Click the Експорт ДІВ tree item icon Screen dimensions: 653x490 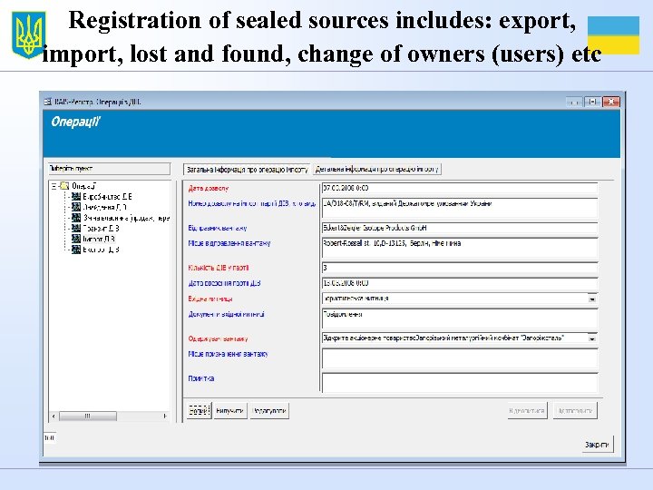pyautogui.click(x=76, y=250)
